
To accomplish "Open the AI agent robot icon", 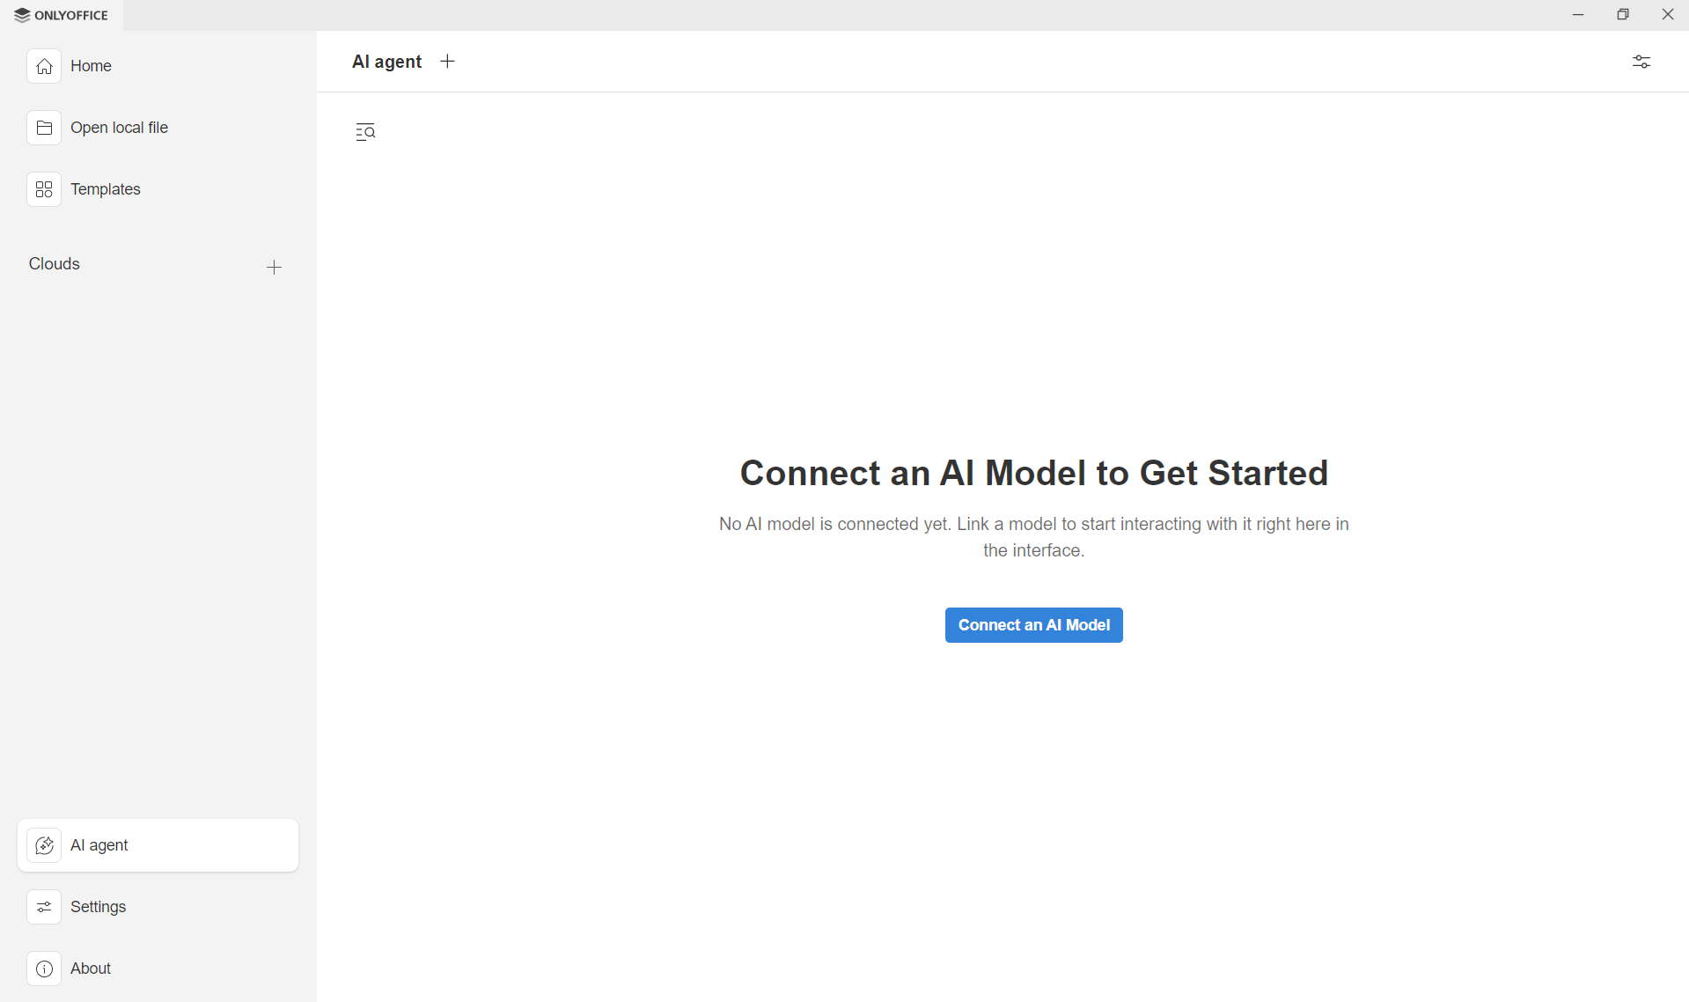I will (44, 845).
